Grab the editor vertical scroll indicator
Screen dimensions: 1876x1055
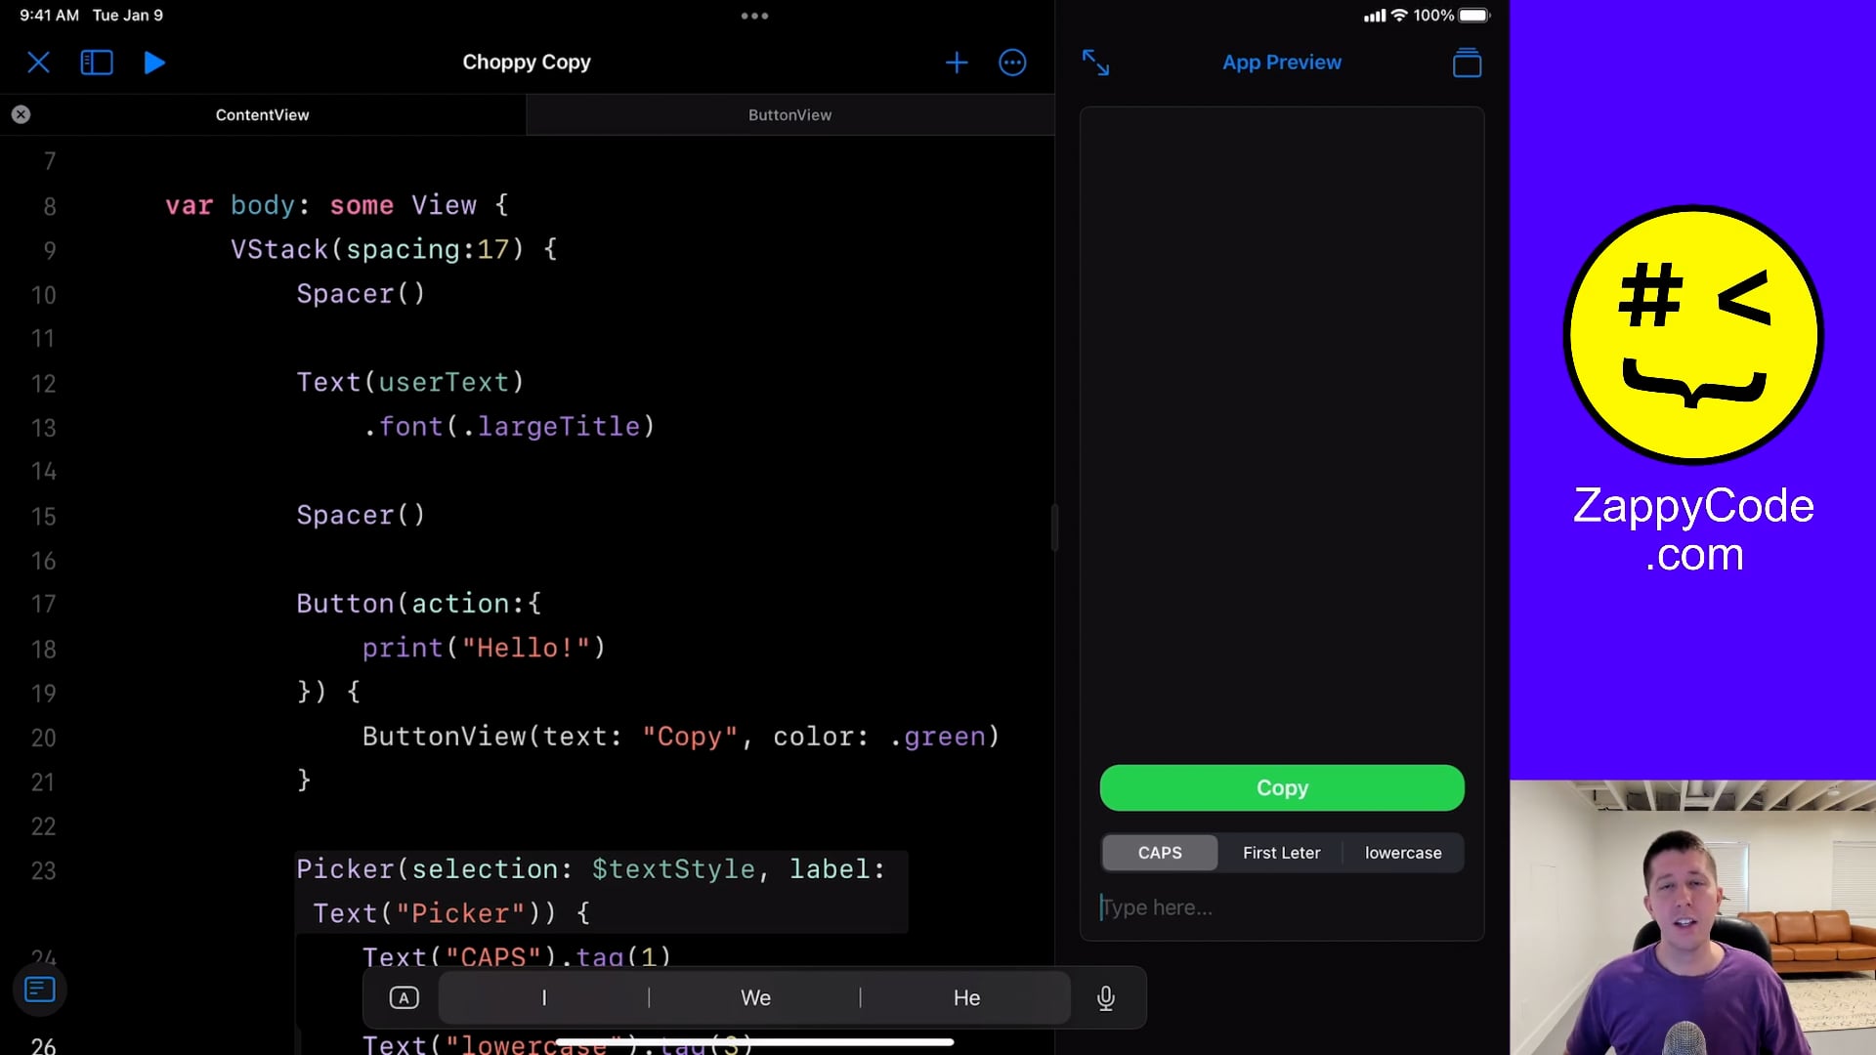coord(1053,527)
